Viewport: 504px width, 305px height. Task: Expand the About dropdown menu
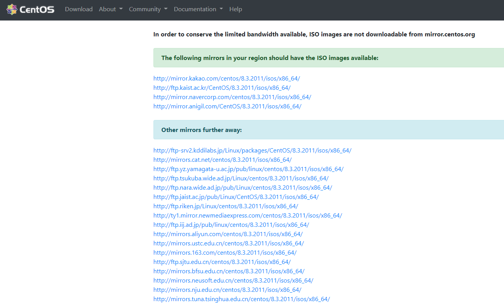tap(111, 9)
